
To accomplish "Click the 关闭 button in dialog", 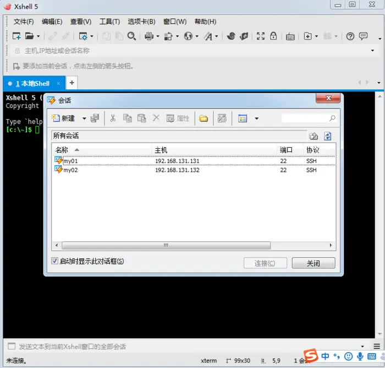I will click(313, 263).
